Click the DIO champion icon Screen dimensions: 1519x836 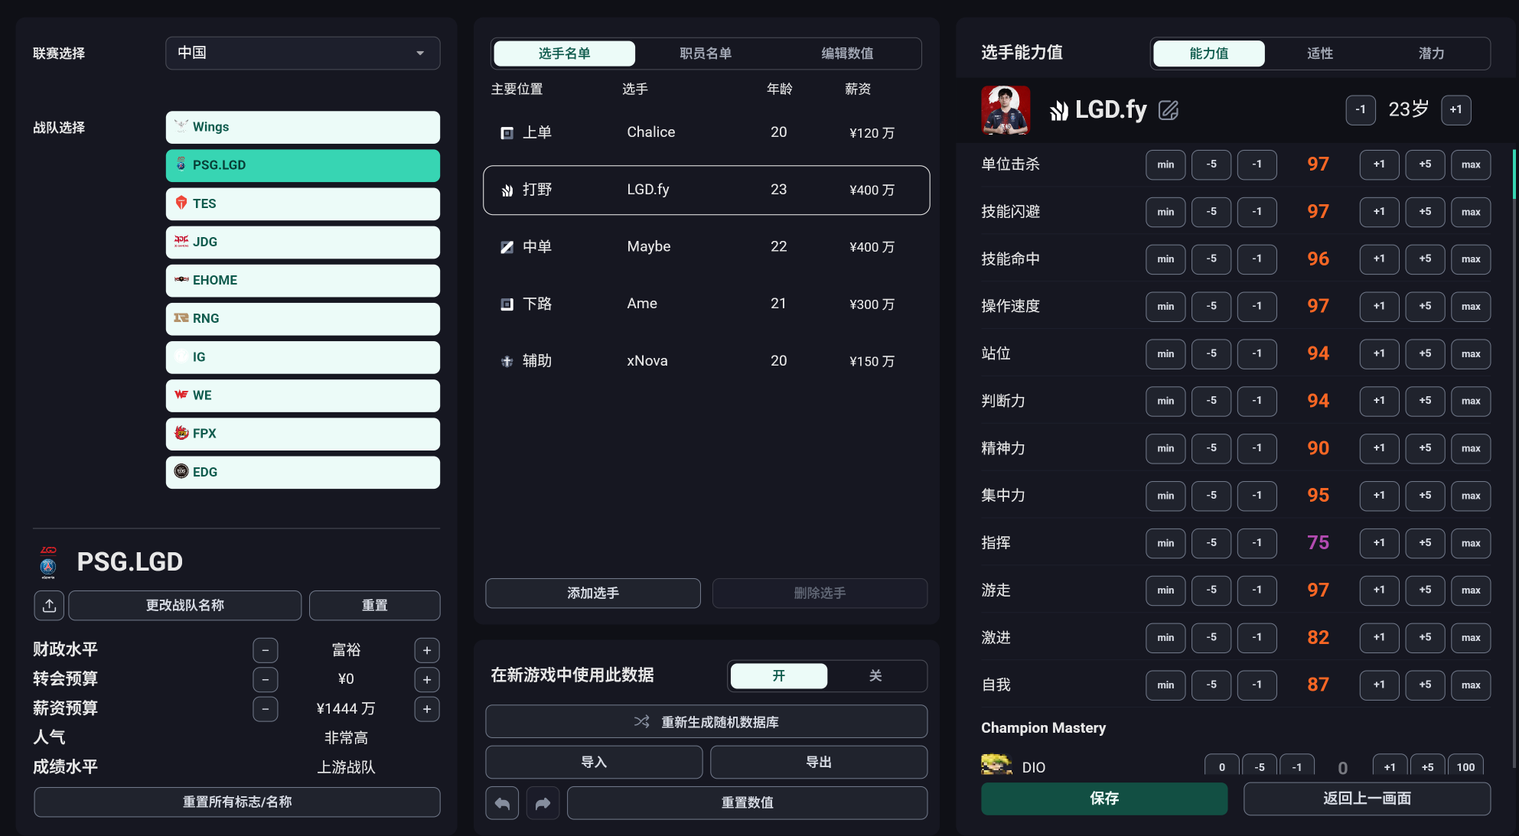[996, 764]
